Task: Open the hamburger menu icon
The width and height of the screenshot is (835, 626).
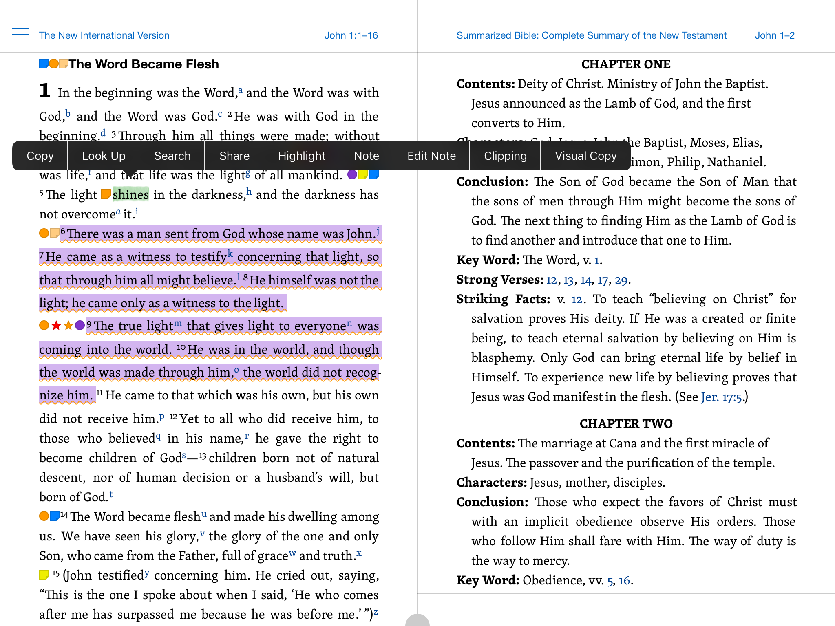Action: click(x=20, y=35)
